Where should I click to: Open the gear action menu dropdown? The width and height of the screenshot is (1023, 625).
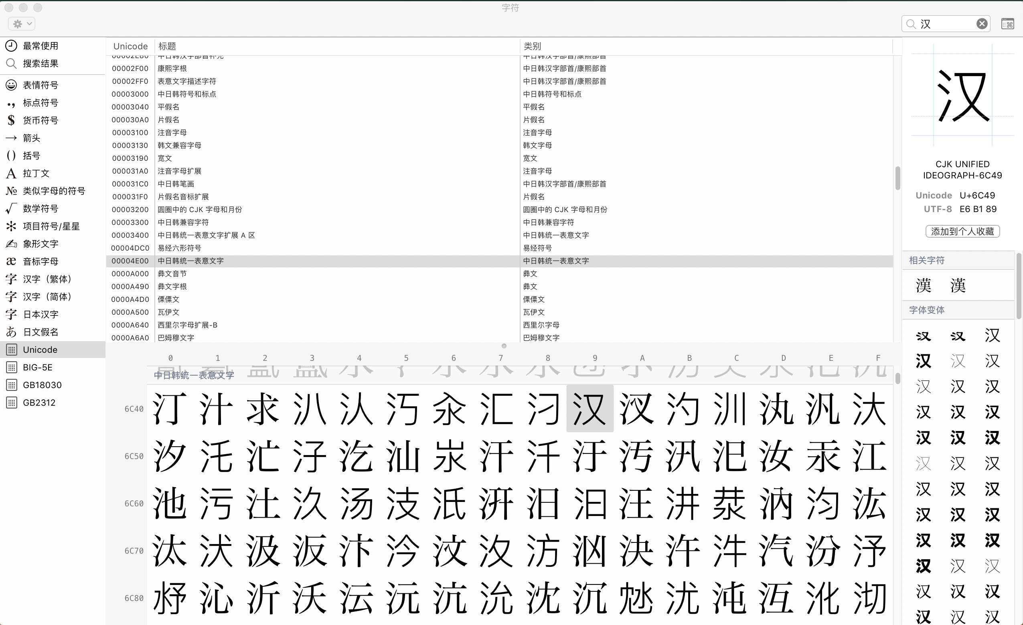coord(22,24)
